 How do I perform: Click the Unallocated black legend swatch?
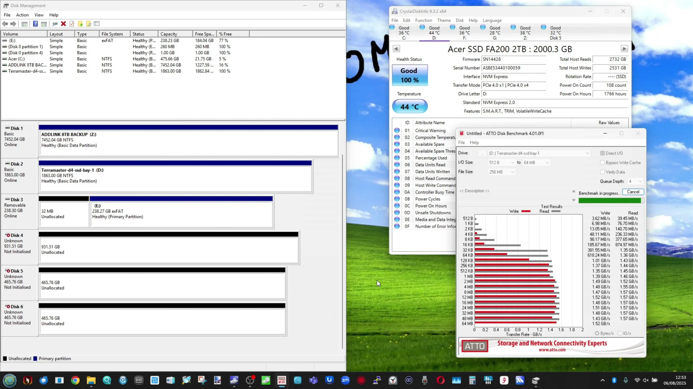point(5,358)
